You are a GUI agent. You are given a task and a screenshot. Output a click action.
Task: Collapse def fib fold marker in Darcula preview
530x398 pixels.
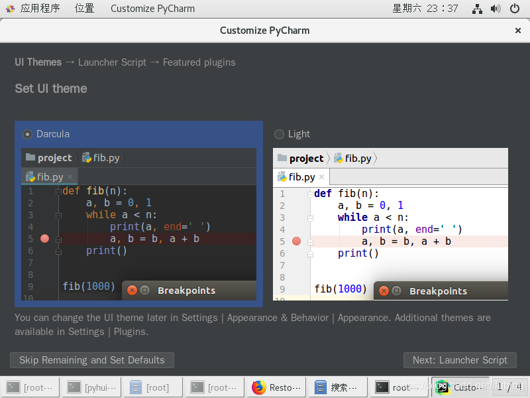click(58, 192)
